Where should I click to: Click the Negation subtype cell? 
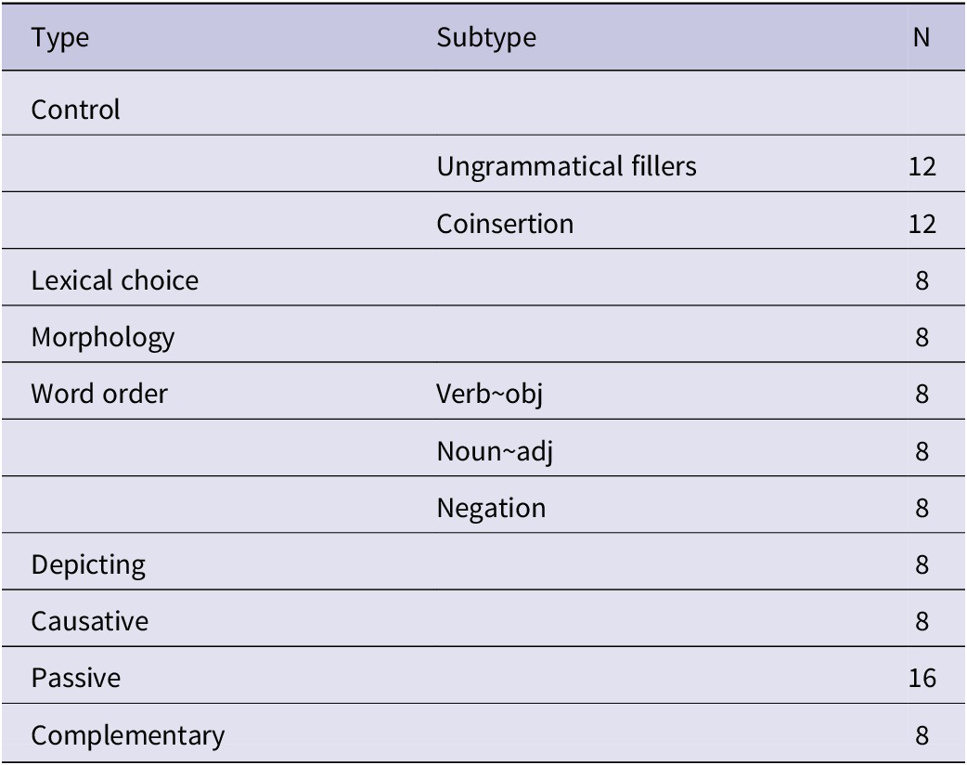click(x=491, y=509)
